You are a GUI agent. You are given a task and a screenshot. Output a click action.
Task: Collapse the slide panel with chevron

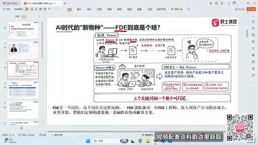coord(40,16)
